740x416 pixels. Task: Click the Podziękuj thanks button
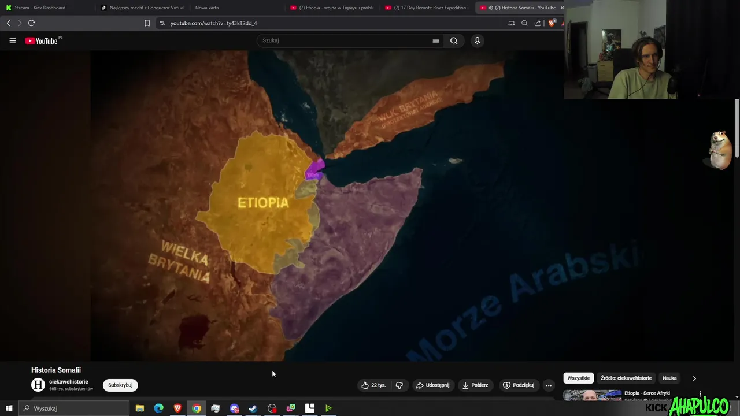[x=519, y=385]
